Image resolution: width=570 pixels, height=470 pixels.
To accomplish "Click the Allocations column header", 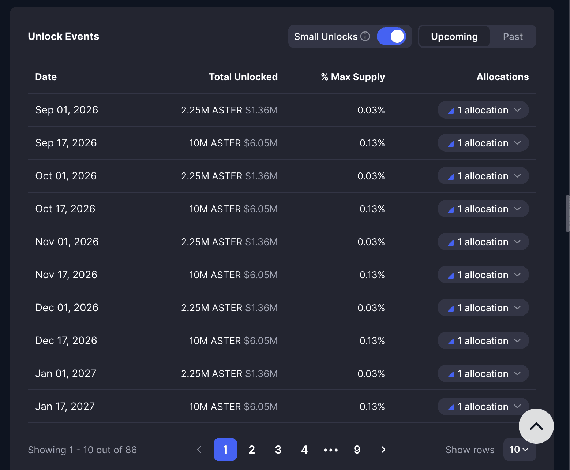I will click(503, 77).
